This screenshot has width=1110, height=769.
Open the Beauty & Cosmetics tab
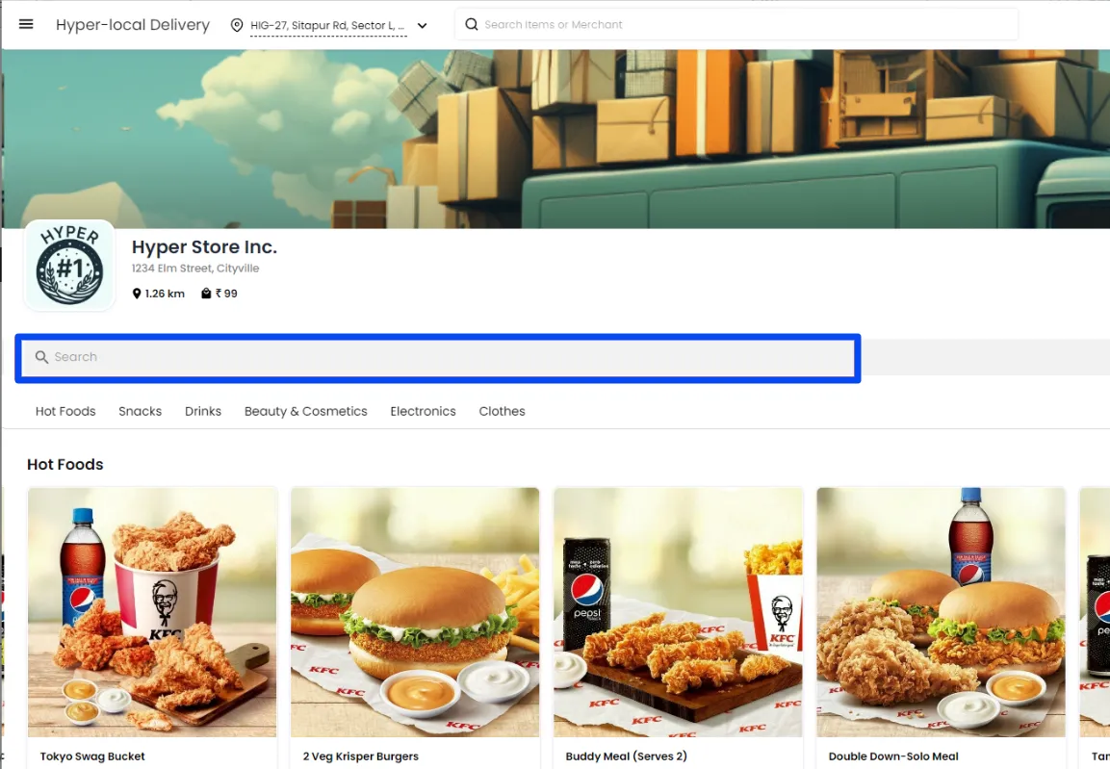pyautogui.click(x=306, y=411)
